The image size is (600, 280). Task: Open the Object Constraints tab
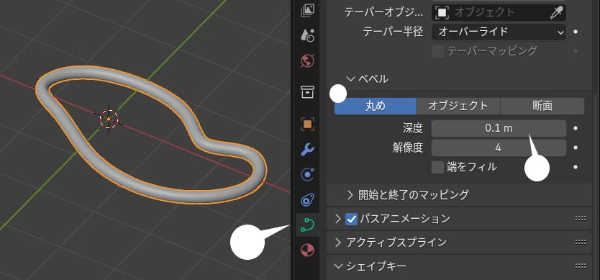point(307,200)
